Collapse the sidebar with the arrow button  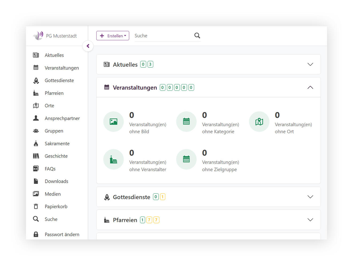tap(88, 46)
